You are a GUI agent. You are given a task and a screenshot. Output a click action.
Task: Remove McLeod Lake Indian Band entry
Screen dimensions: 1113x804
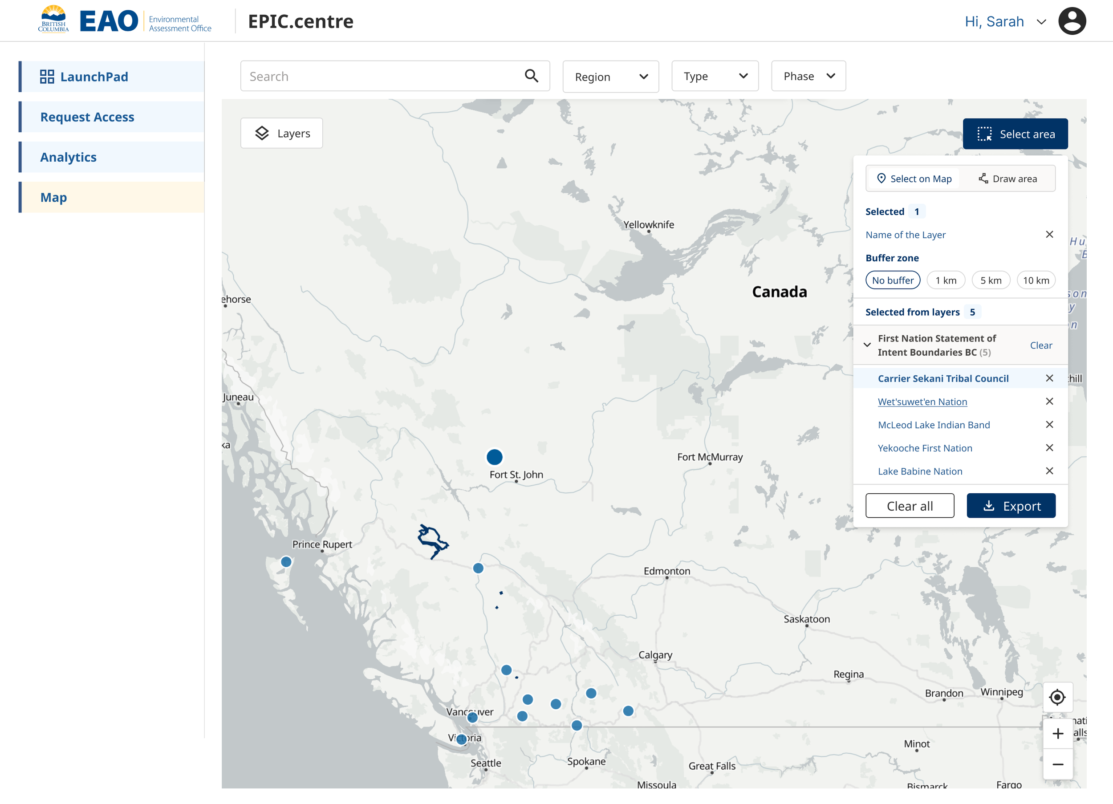[x=1049, y=425]
